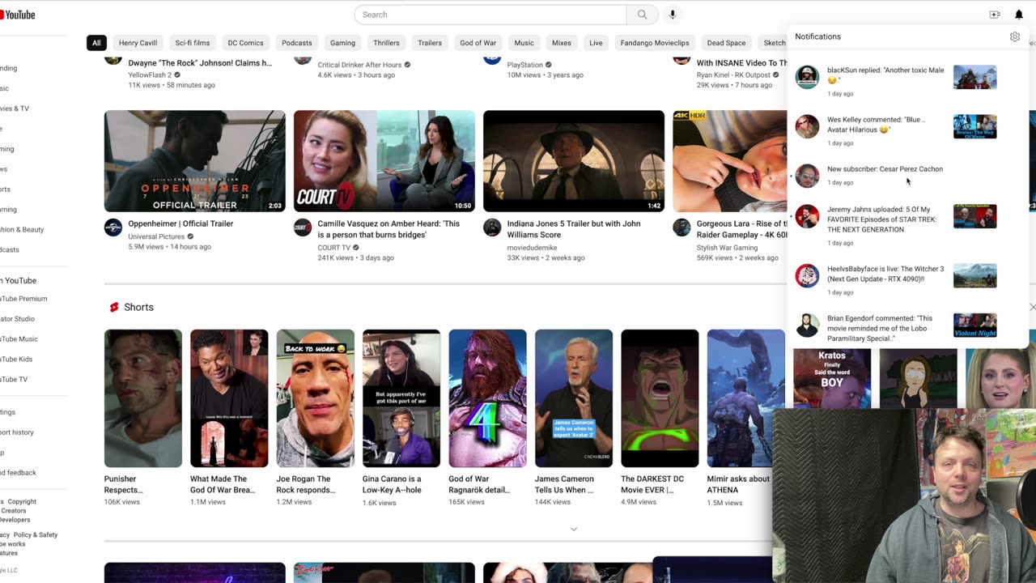Image resolution: width=1036 pixels, height=583 pixels.
Task: Watch the Joe Rogan The Rock short
Action: coord(316,398)
